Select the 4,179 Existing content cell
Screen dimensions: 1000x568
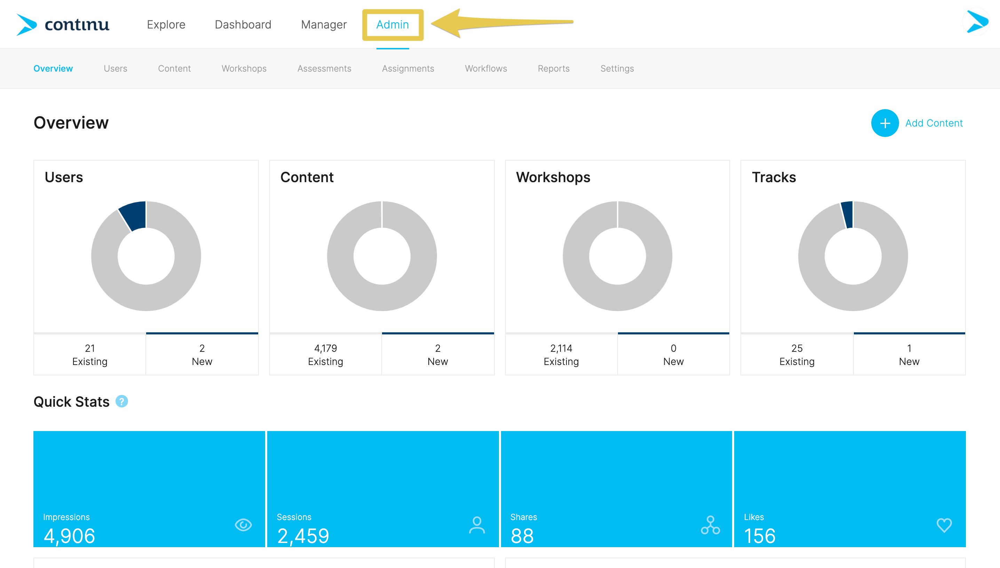pos(326,355)
